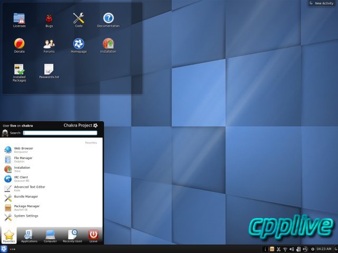This screenshot has width=338, height=253.
Task: Click the battery tray icon
Action: (298, 249)
